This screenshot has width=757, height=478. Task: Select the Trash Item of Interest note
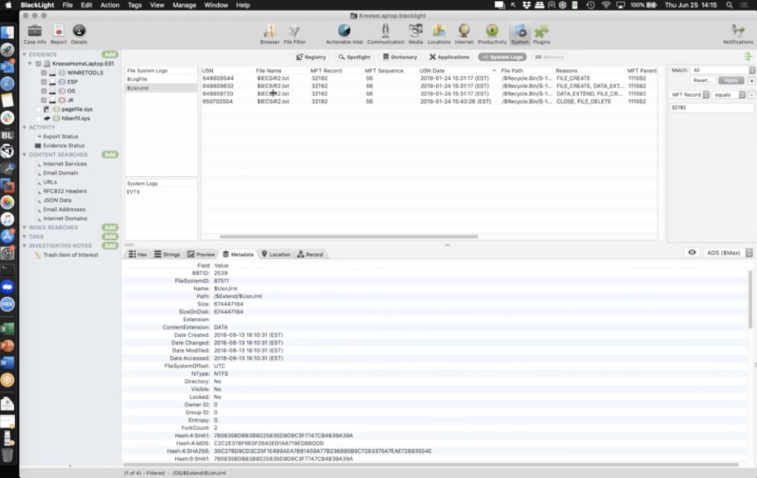tap(70, 255)
